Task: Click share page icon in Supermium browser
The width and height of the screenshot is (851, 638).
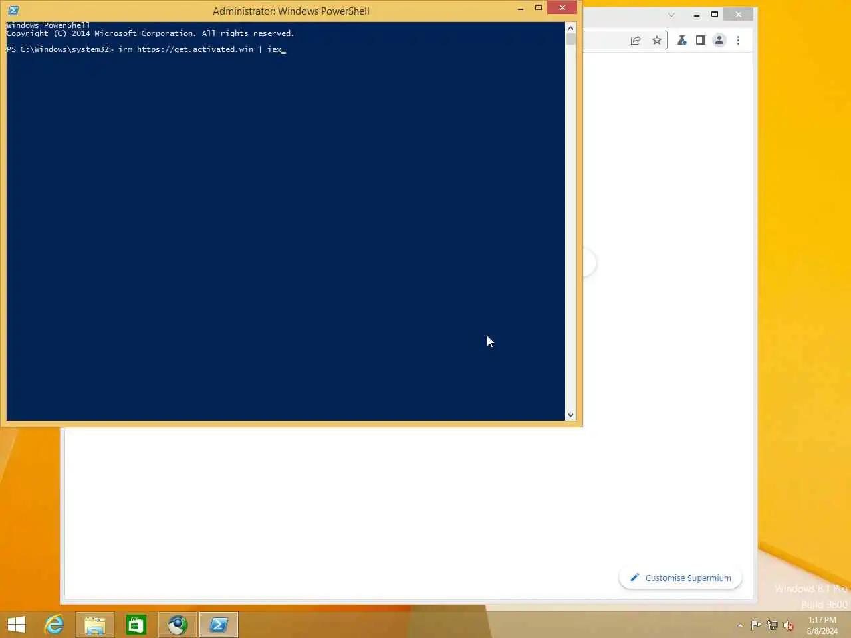Action: [636, 41]
